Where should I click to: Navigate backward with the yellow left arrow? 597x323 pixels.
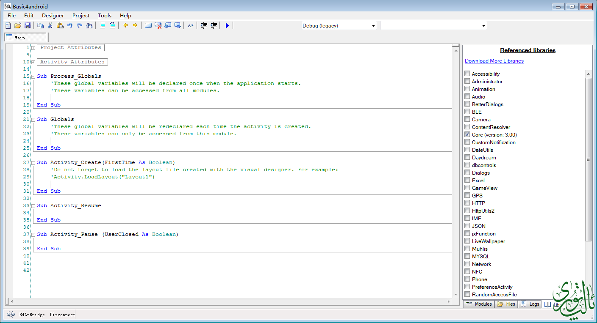click(125, 26)
